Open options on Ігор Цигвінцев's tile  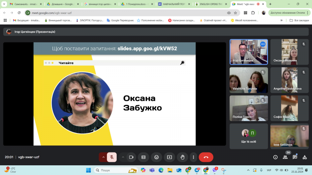pos(263,44)
